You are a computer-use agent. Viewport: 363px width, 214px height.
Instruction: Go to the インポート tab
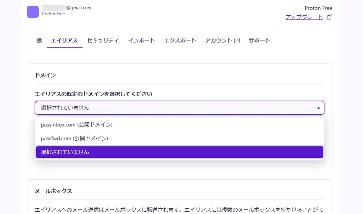(141, 41)
